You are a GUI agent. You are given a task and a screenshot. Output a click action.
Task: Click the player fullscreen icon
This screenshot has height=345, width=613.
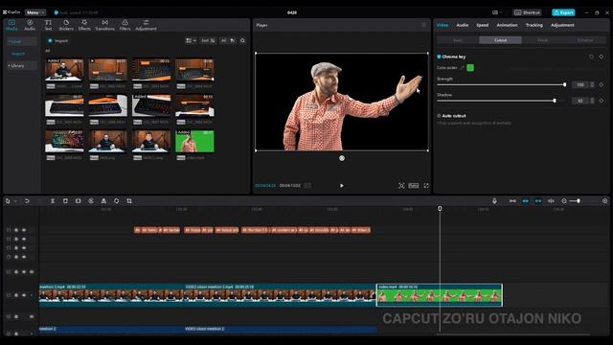point(426,186)
